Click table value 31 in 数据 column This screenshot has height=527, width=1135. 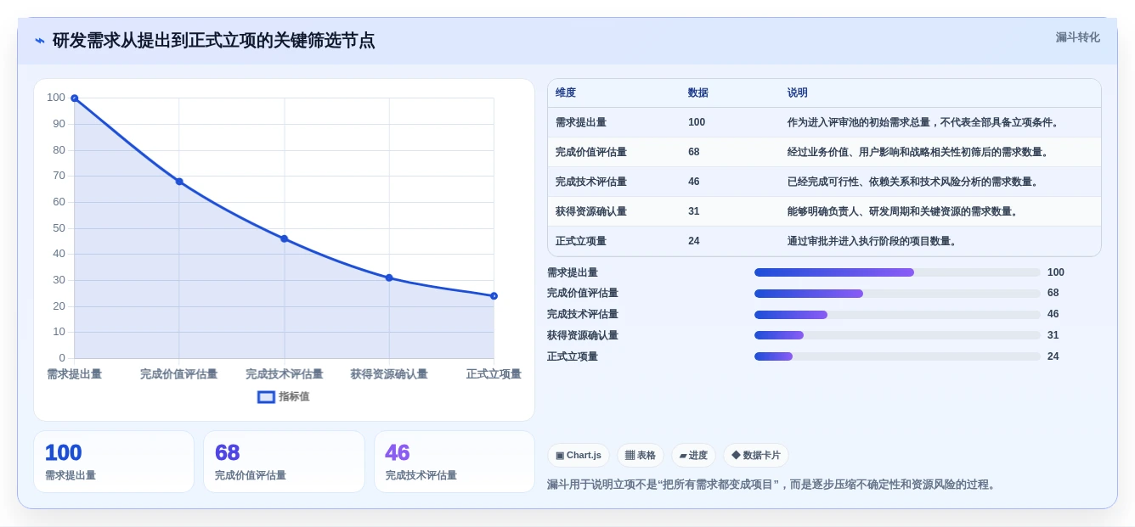[x=694, y=211]
